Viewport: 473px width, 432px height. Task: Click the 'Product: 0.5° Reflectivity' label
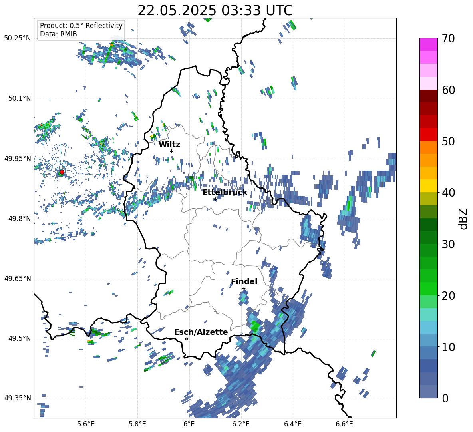click(81, 26)
